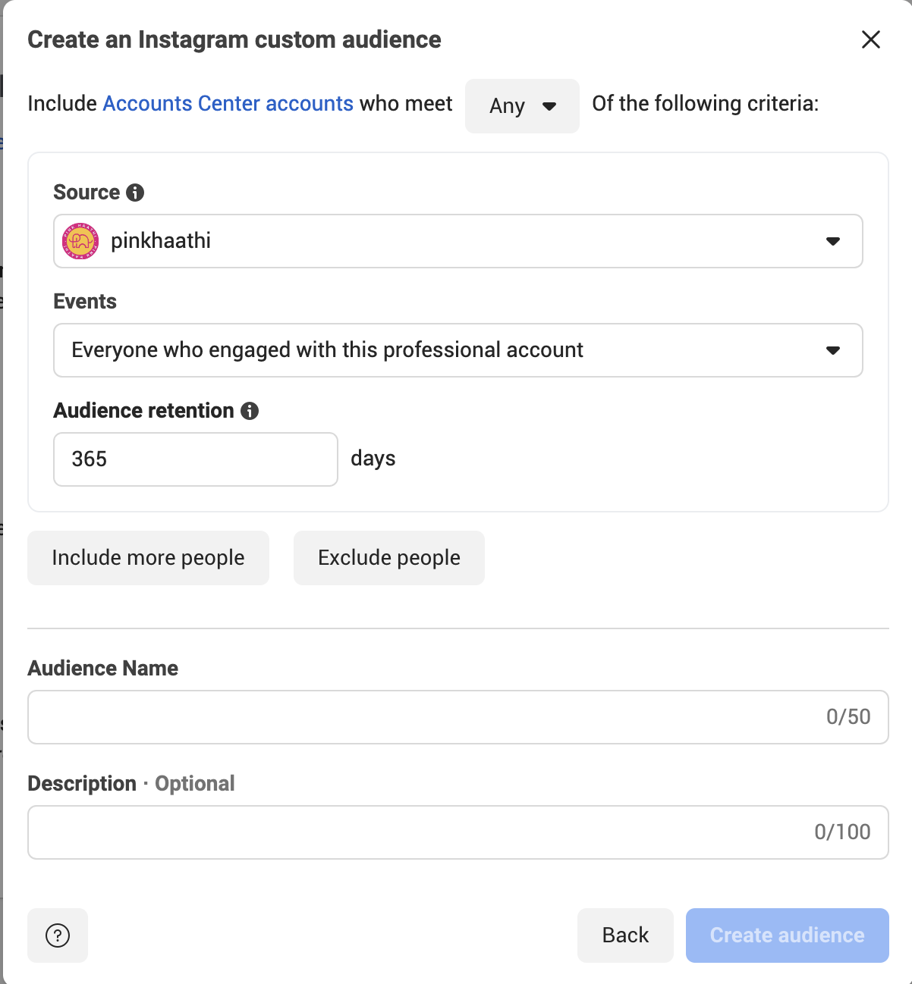Expand the Events dropdown arrow
Image resolution: width=912 pixels, height=984 pixels.
tap(833, 350)
